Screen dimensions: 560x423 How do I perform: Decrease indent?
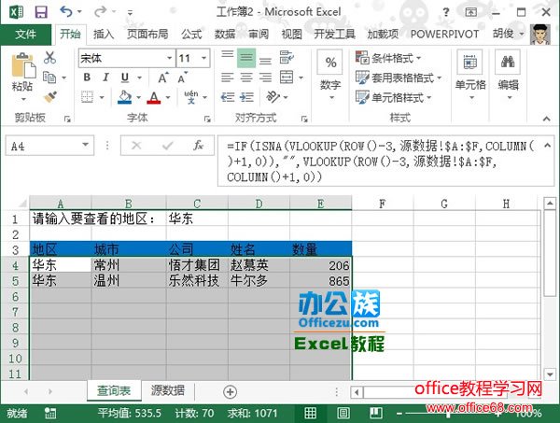coord(228,97)
